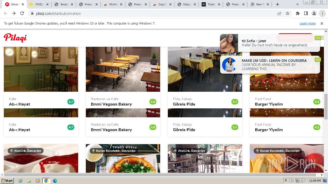Image resolution: width=328 pixels, height=184 pixels.
Task: Open the Emmi Vagoon Bakery tables photo
Action: tap(123, 69)
